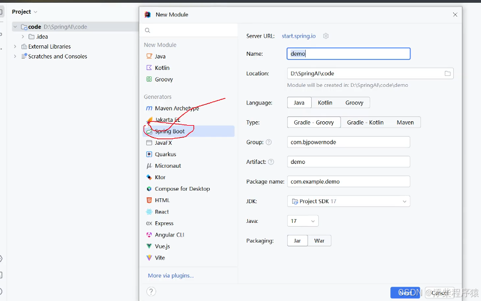Choose the HTML generator icon
Screen dimensions: 481x301
point(149,200)
